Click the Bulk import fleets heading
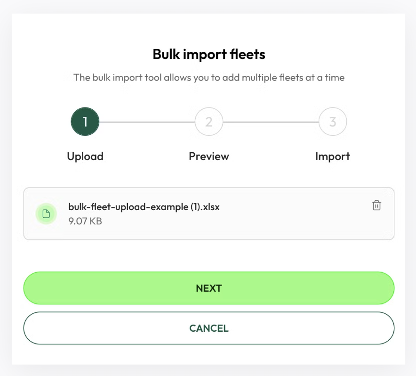 209,54
